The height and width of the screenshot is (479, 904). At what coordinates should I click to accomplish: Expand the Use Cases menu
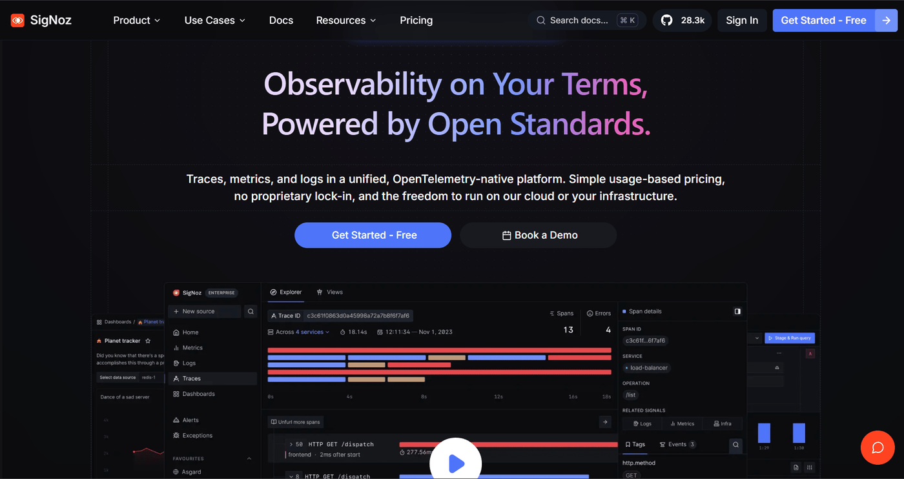pos(215,21)
